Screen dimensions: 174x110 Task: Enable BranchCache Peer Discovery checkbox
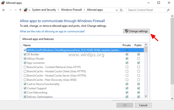coord(25,80)
